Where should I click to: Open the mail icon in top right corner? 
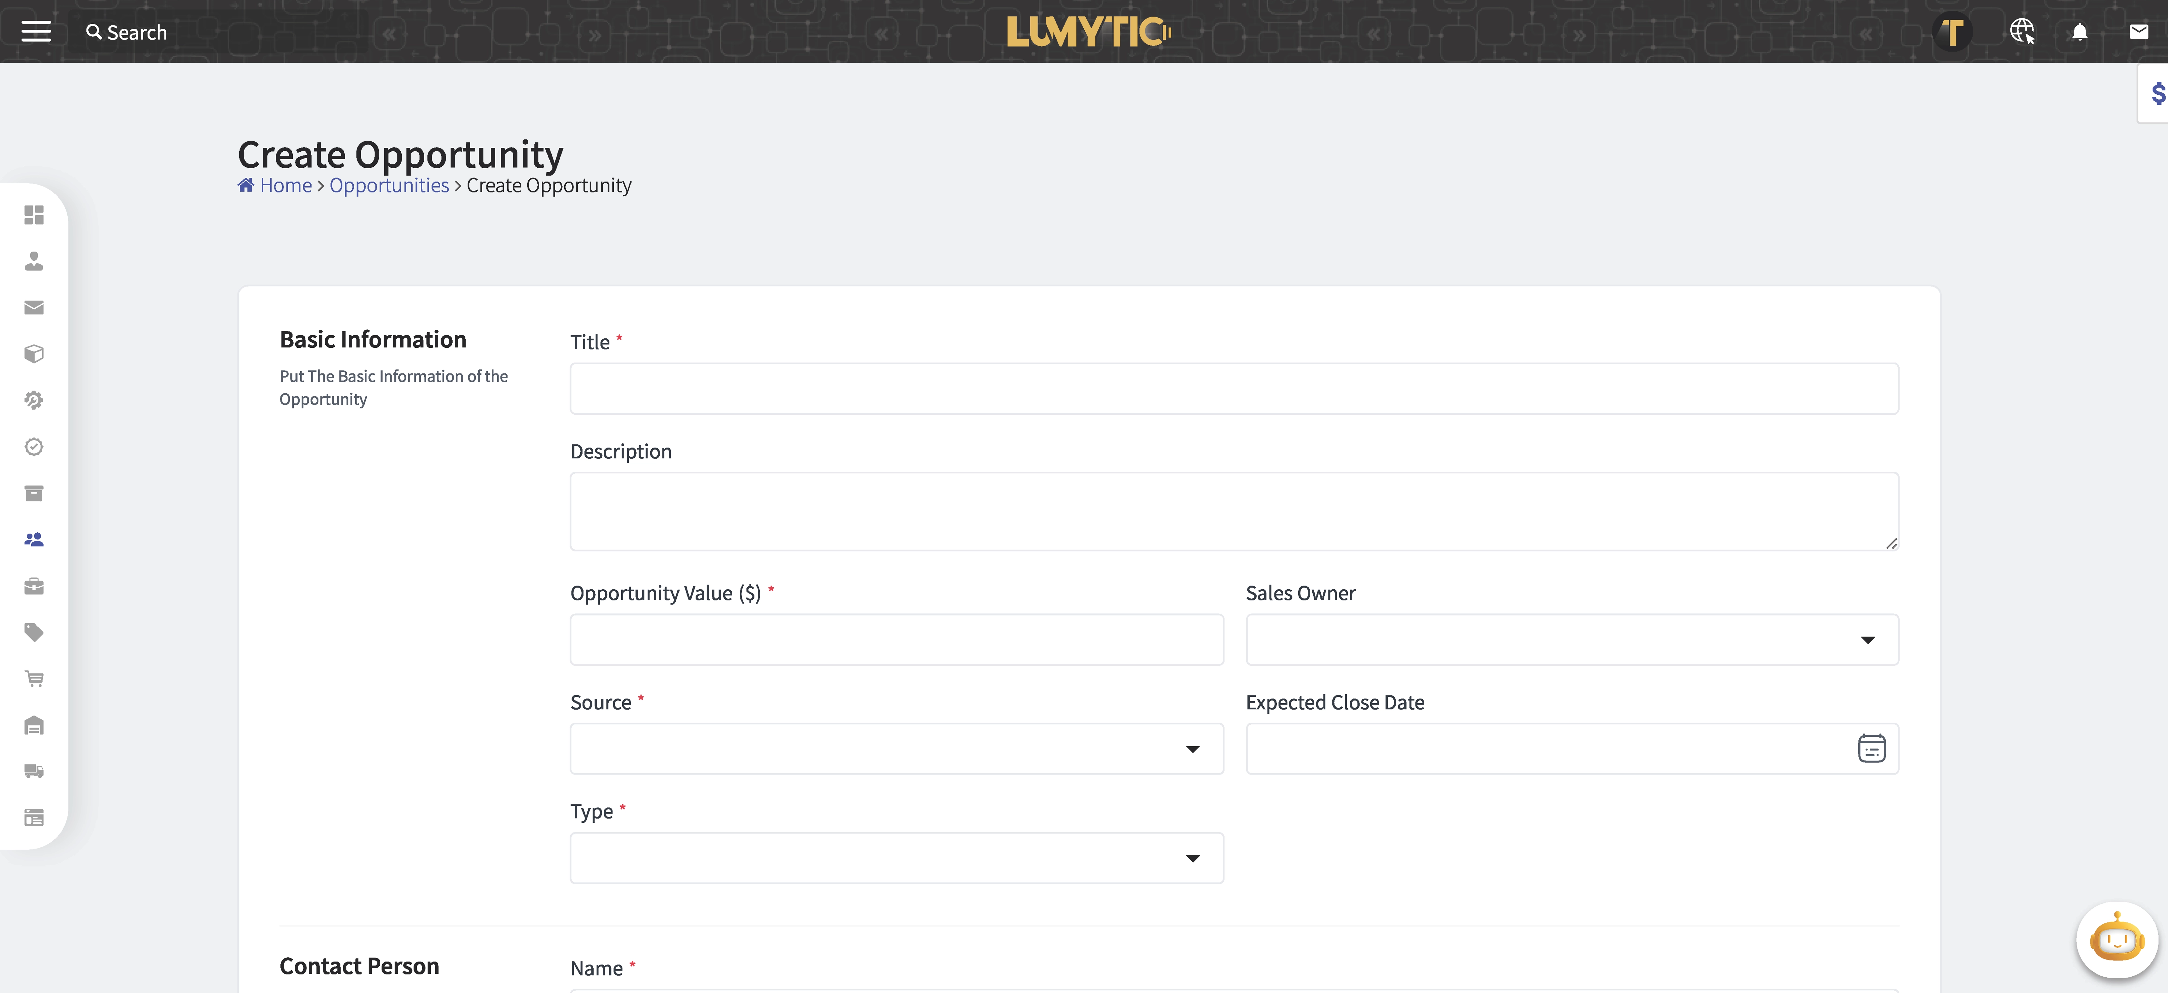point(2139,32)
